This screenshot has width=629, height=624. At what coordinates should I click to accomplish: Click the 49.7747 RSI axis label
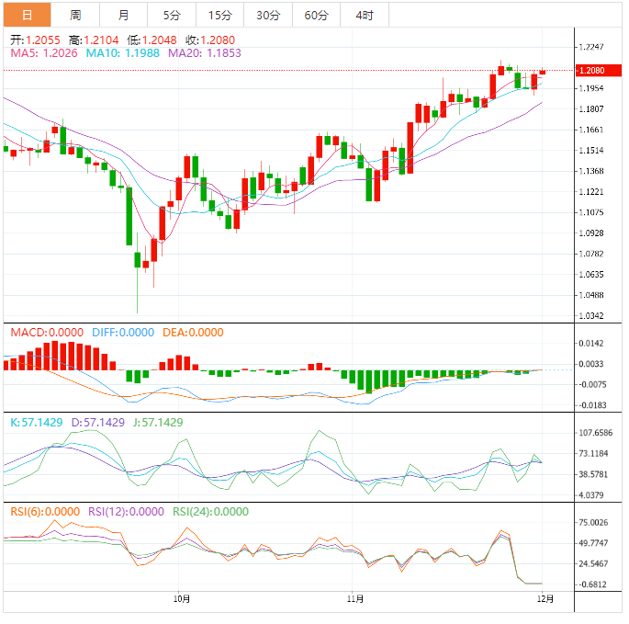(x=593, y=543)
